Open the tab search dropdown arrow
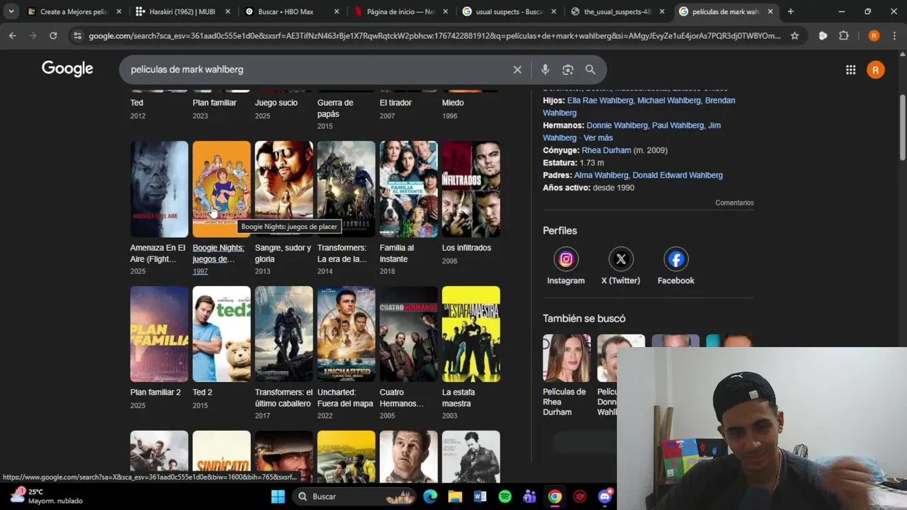The height and width of the screenshot is (510, 907). 11,11
